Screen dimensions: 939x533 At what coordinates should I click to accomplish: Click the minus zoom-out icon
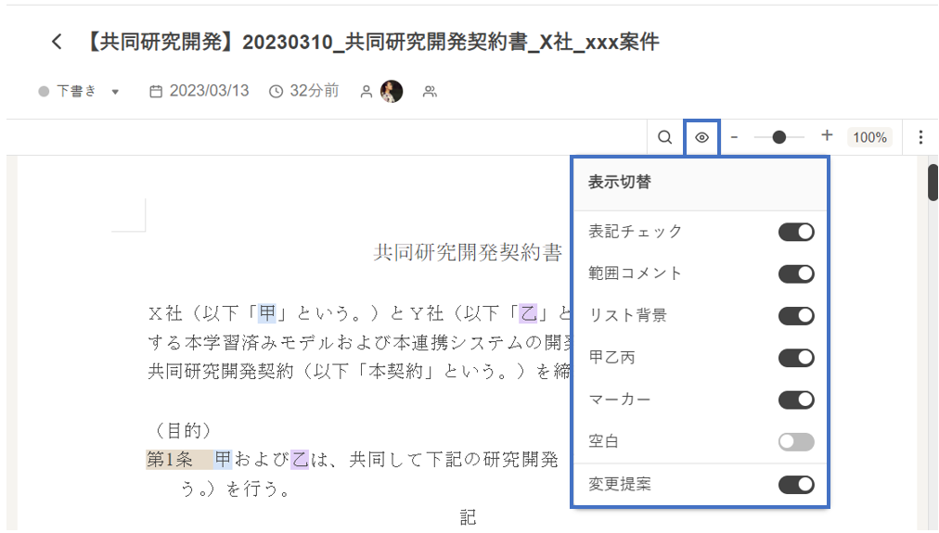click(734, 137)
